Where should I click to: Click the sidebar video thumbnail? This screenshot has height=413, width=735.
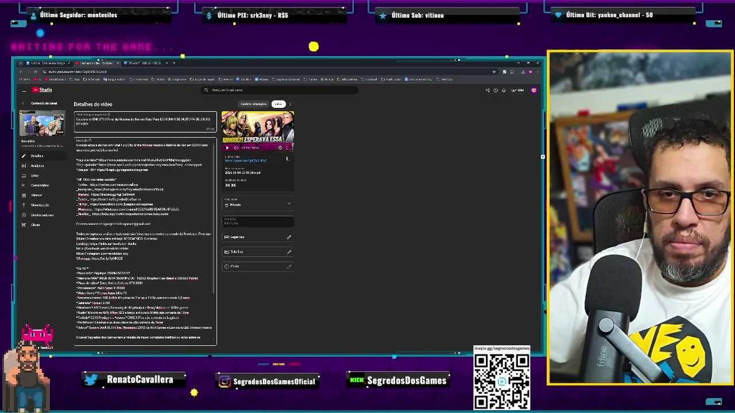[x=42, y=123]
